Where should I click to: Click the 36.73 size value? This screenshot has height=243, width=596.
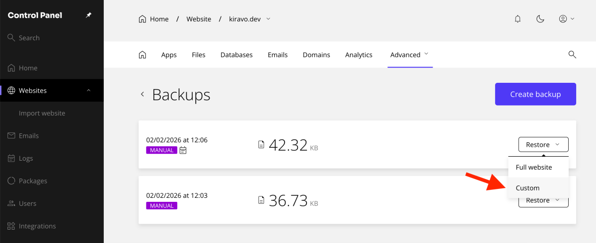(288, 200)
